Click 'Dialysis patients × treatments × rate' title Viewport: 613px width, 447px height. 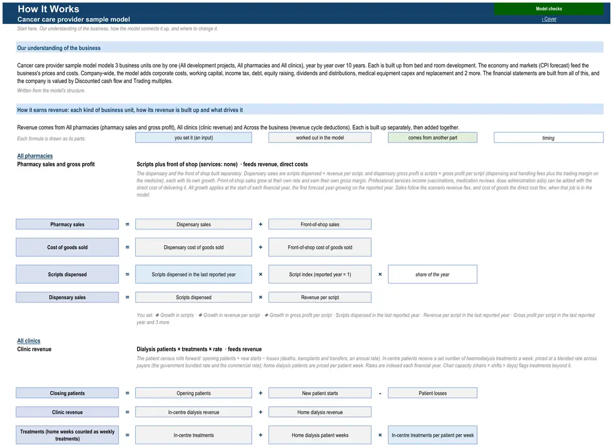[x=199, y=349]
